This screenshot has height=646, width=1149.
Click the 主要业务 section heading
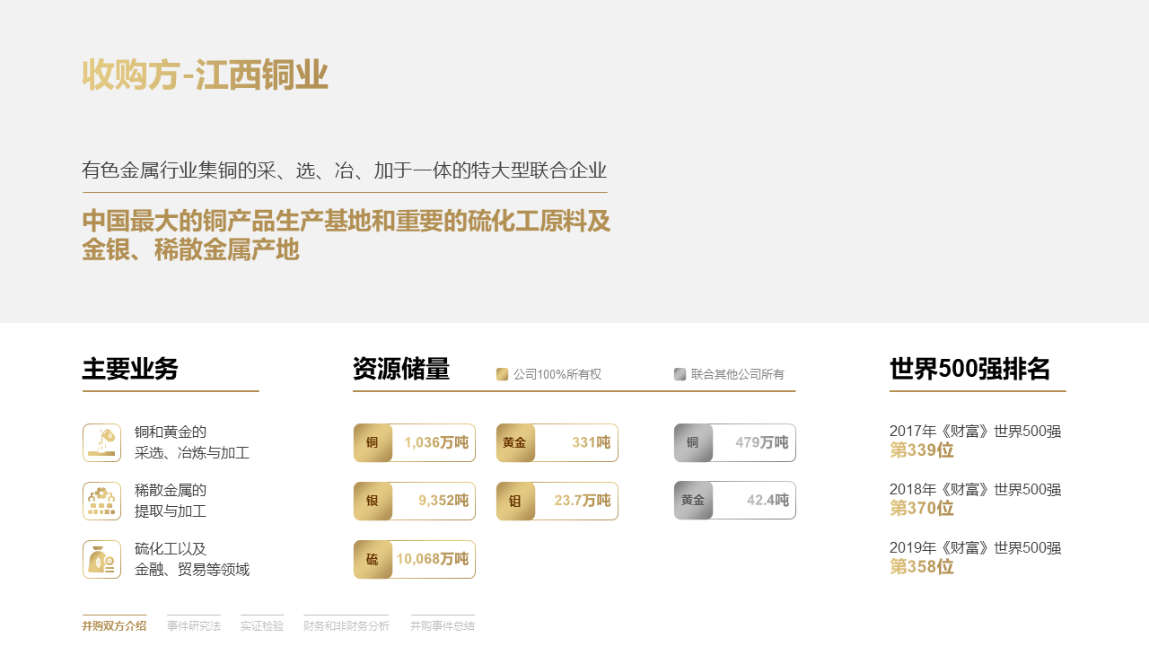130,369
